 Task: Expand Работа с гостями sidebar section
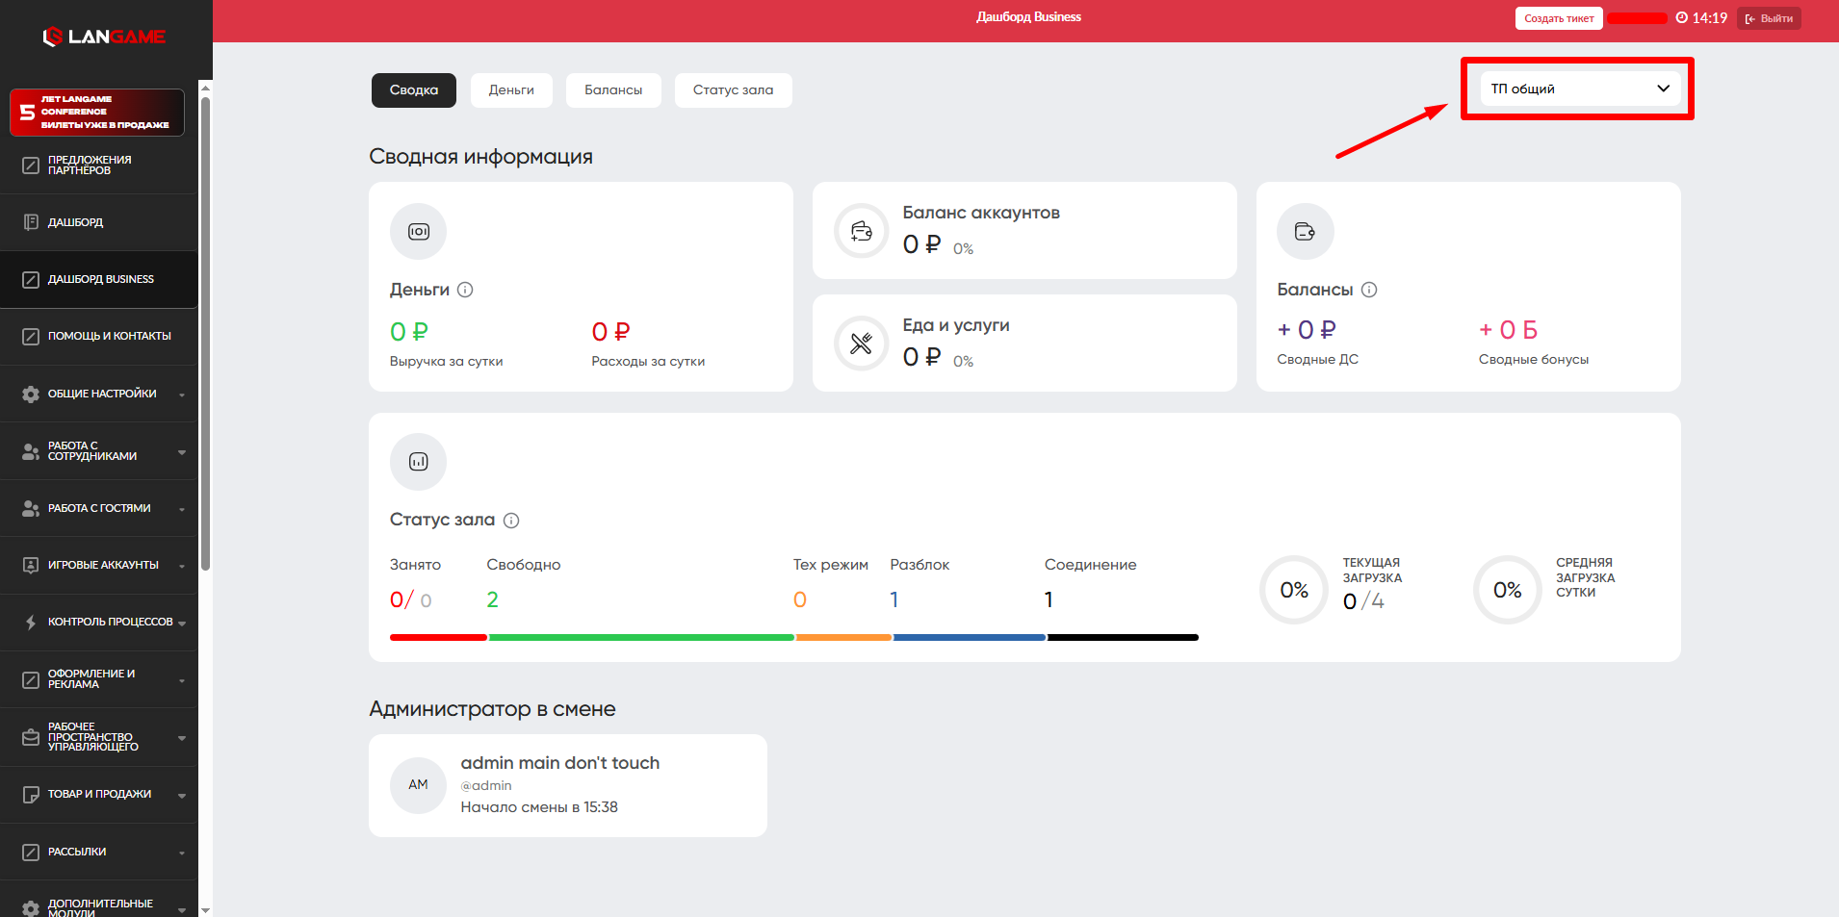pos(101,508)
